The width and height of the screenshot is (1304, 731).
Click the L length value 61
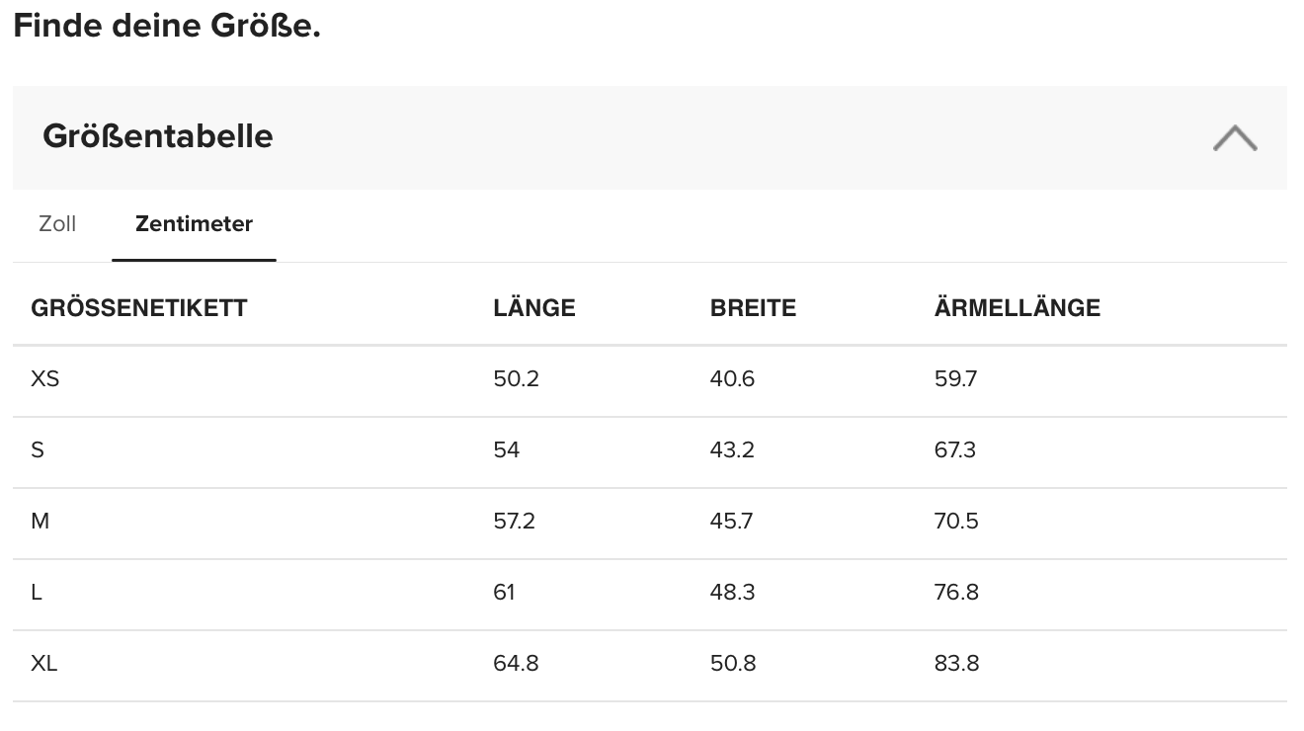504,593
